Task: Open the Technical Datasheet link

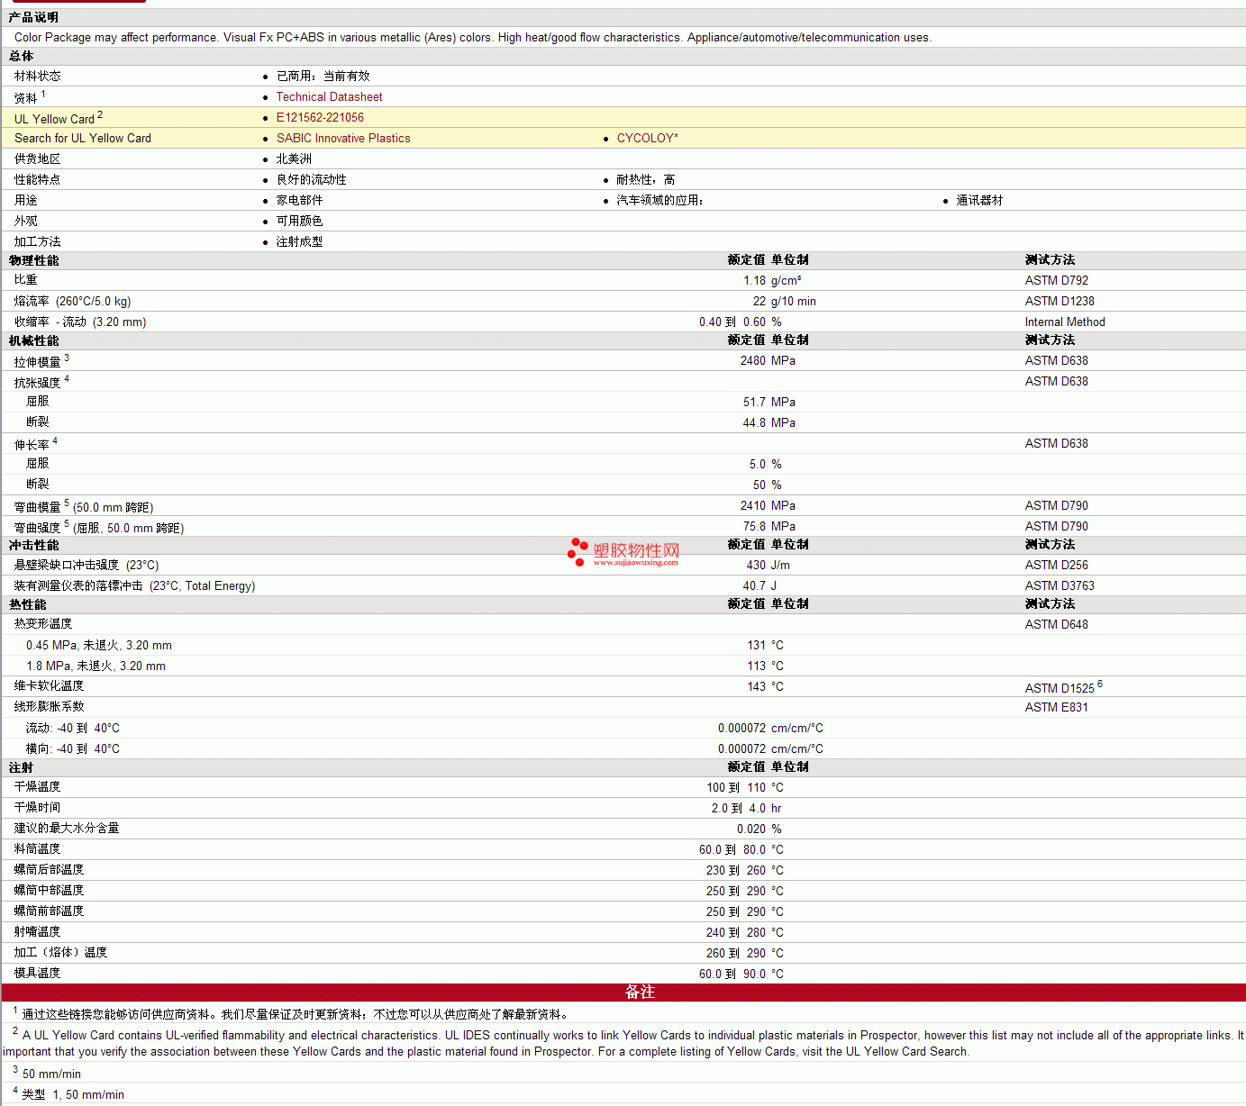Action: click(x=329, y=97)
